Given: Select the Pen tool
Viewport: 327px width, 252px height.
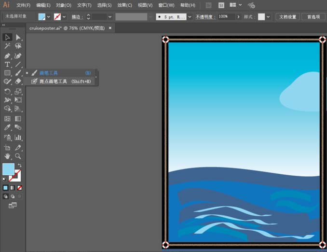Looking at the screenshot, I should [7, 56].
